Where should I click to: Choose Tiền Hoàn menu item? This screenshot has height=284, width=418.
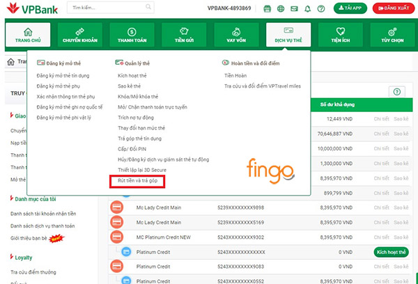pyautogui.click(x=235, y=76)
